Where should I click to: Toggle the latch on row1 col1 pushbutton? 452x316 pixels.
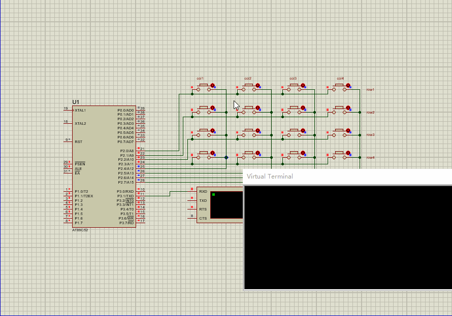pyautogui.click(x=212, y=86)
